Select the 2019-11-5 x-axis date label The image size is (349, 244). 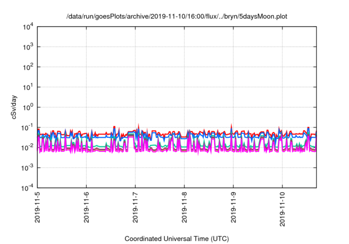click(x=38, y=206)
